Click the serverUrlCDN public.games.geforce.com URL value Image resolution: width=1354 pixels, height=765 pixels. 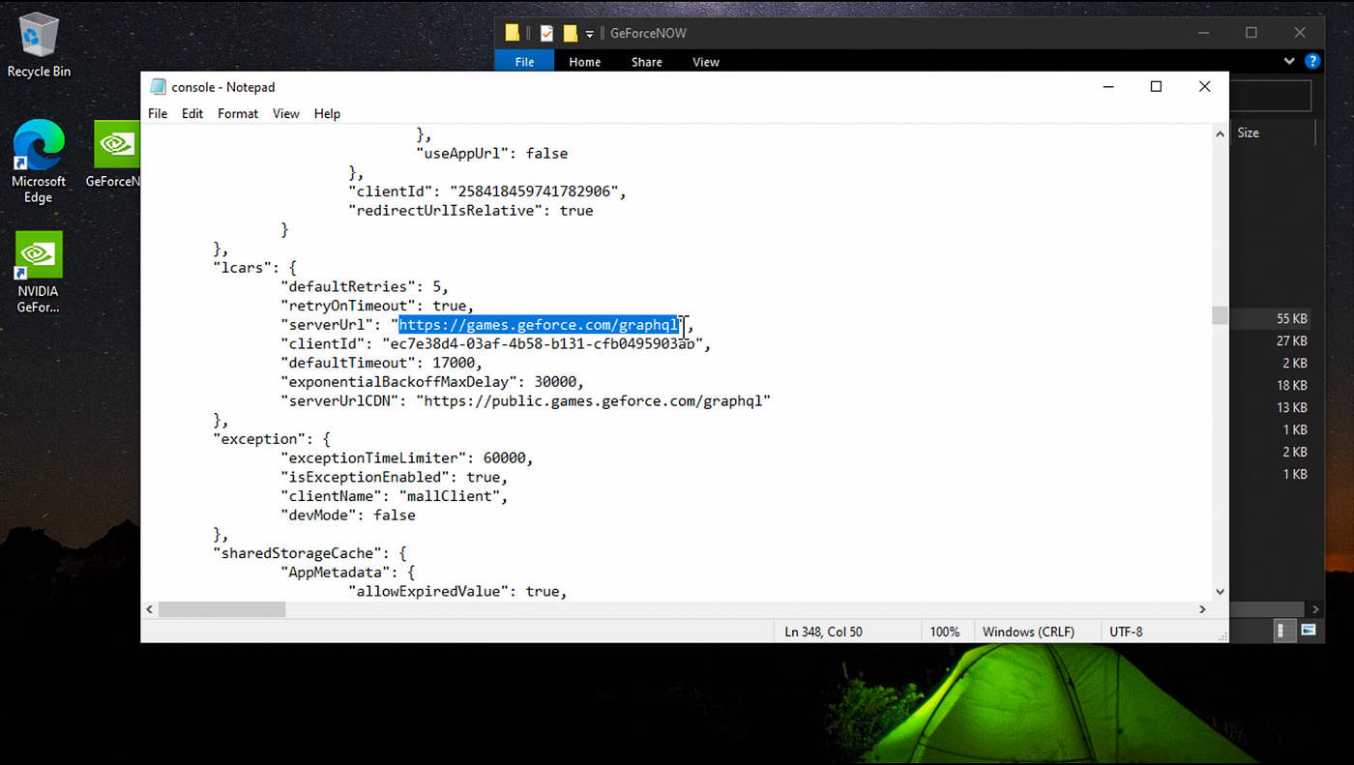pyautogui.click(x=593, y=400)
